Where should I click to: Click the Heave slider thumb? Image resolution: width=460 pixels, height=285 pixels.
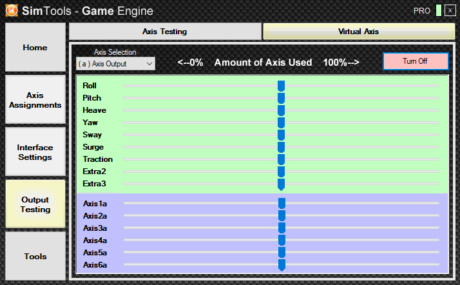(281, 110)
